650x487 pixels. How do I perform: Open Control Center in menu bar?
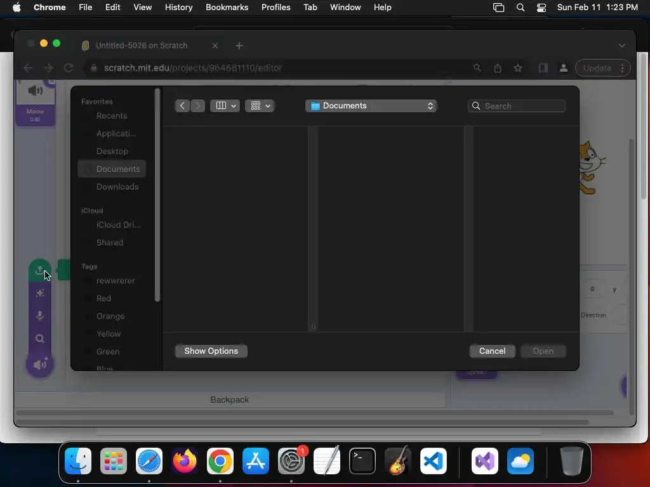(541, 8)
